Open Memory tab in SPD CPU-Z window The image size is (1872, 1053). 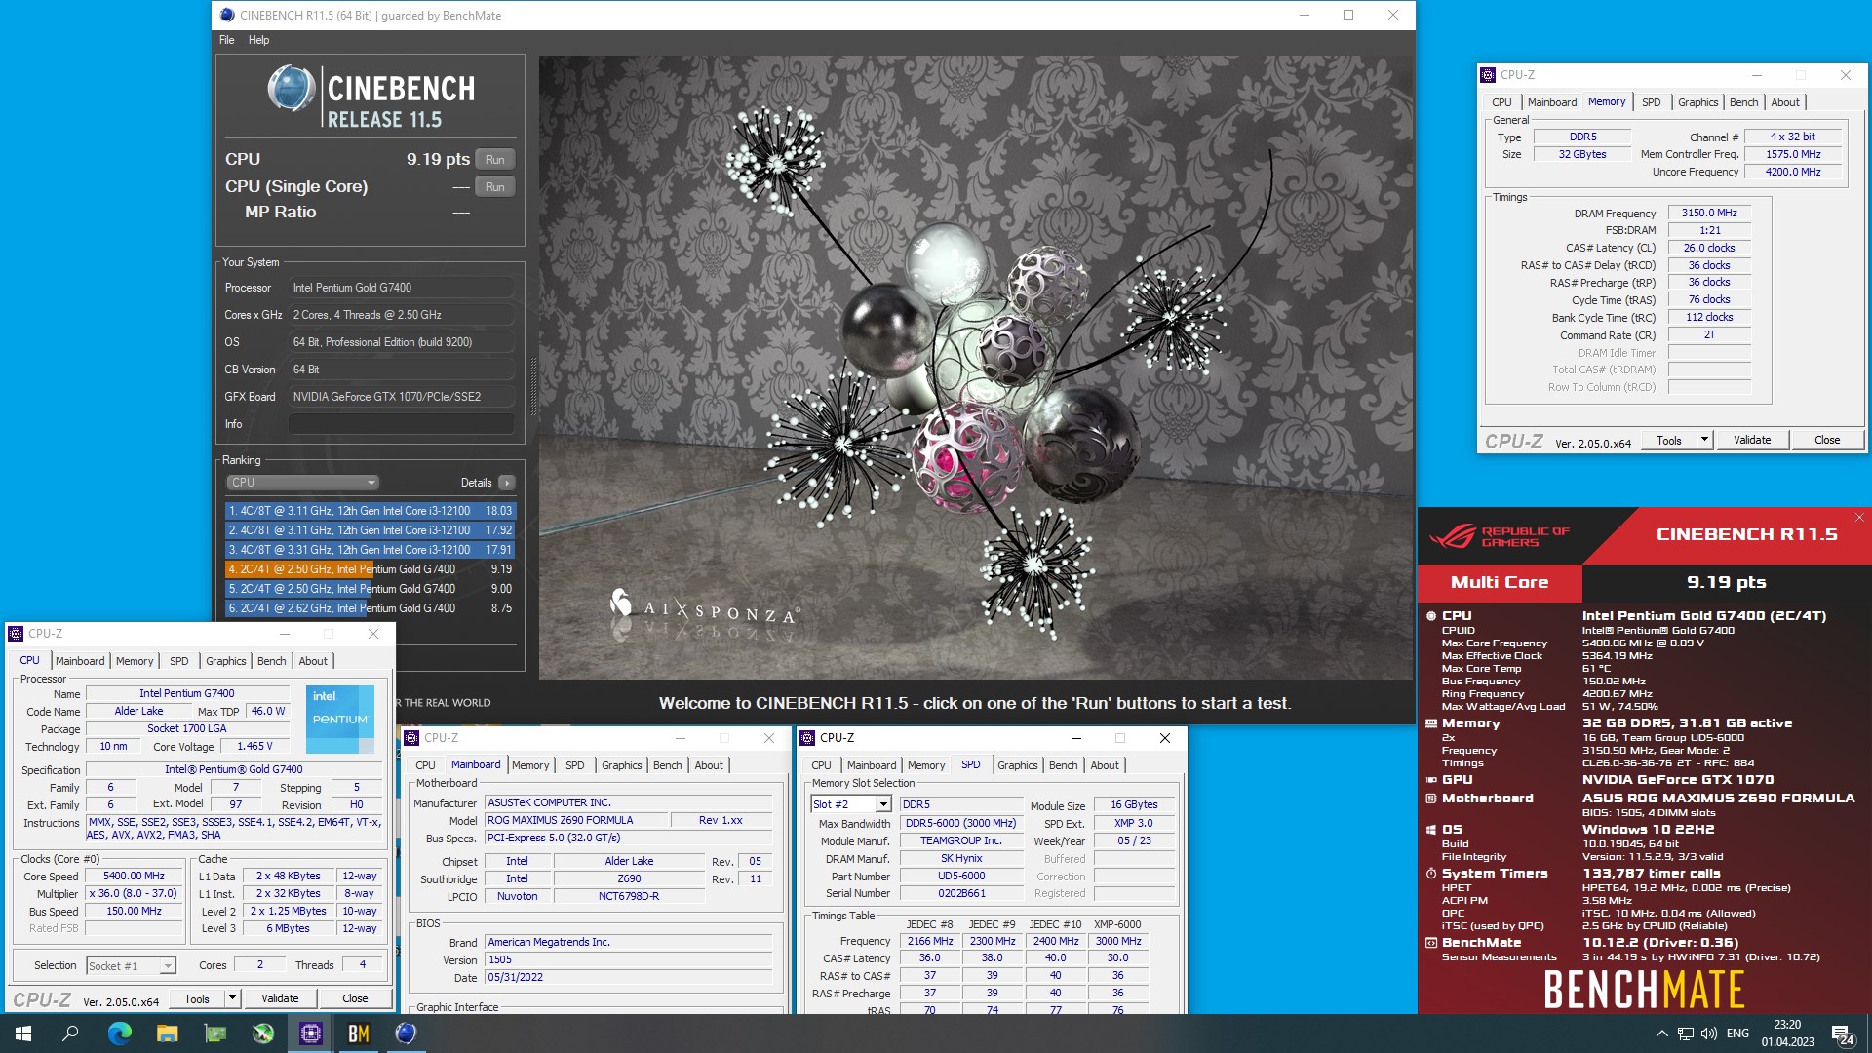pos(926,765)
